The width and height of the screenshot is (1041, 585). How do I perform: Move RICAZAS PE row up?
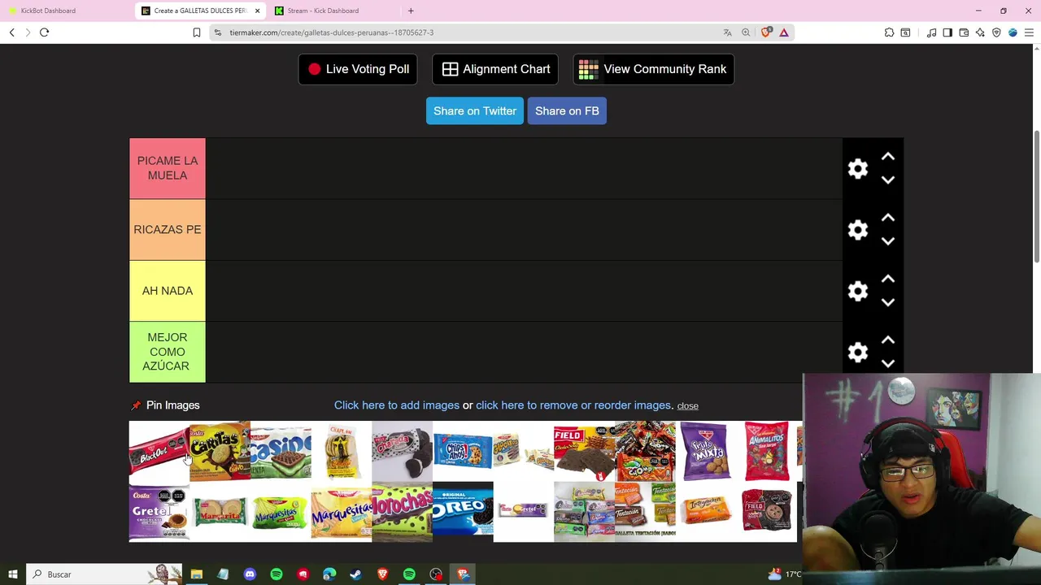(888, 218)
